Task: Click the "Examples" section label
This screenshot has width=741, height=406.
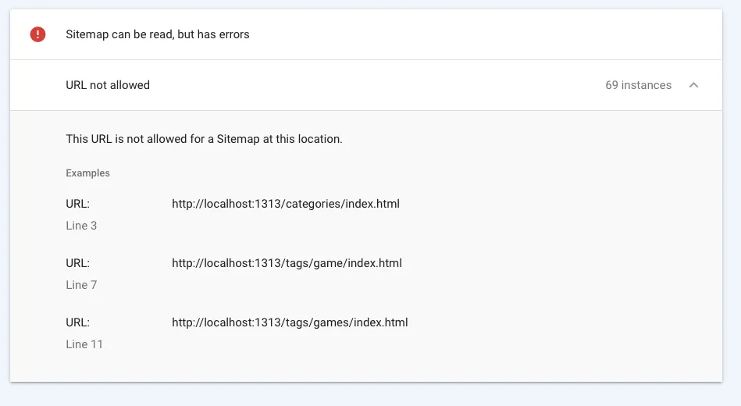Action: pyautogui.click(x=87, y=173)
